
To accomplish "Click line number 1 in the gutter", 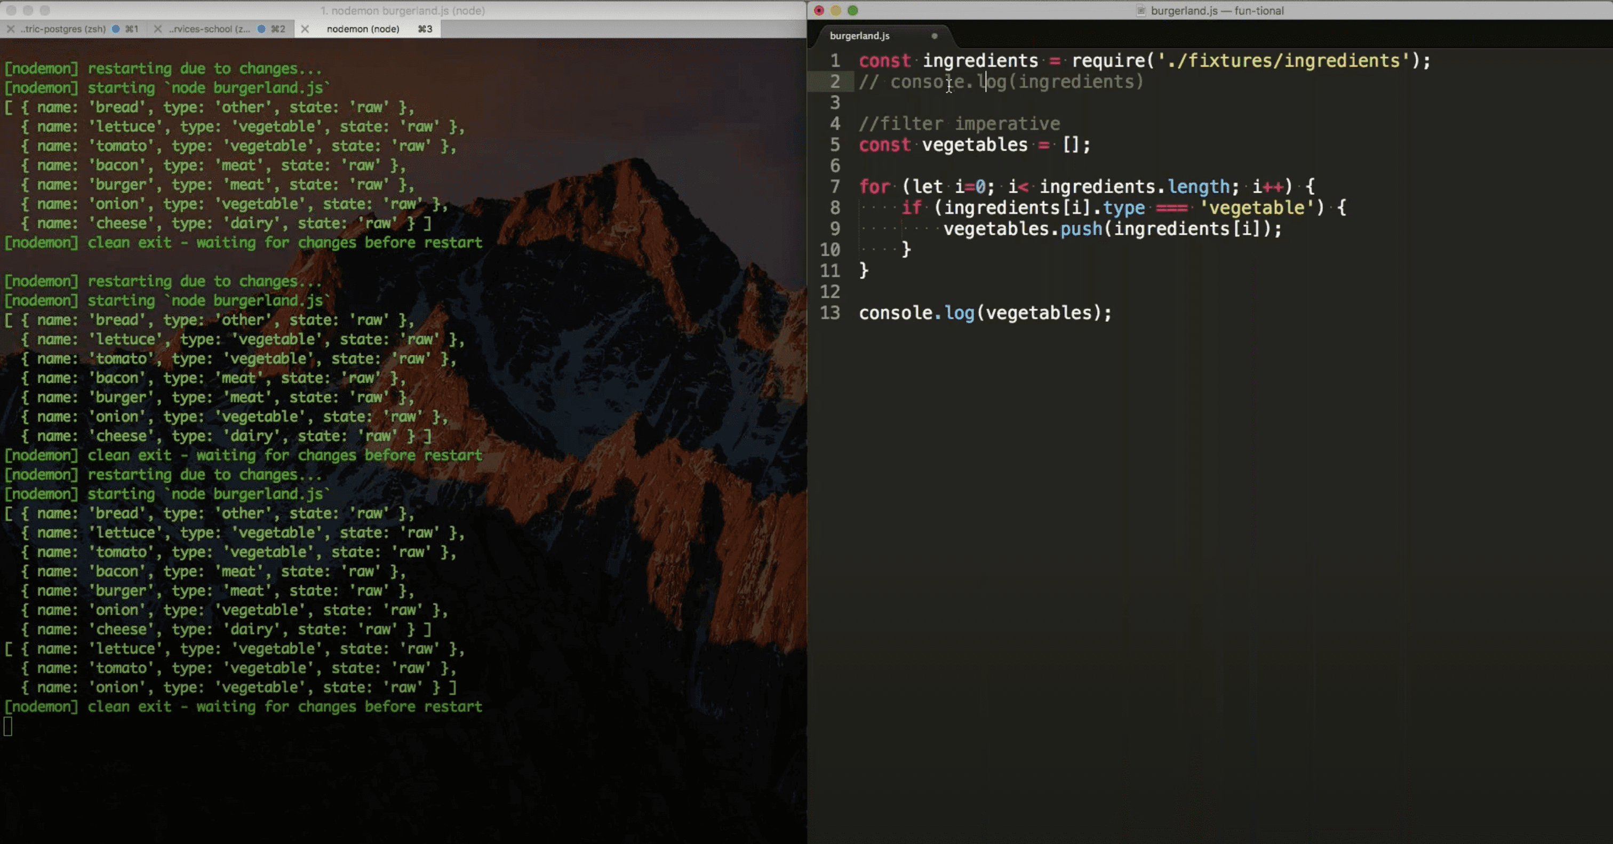I will coord(835,61).
